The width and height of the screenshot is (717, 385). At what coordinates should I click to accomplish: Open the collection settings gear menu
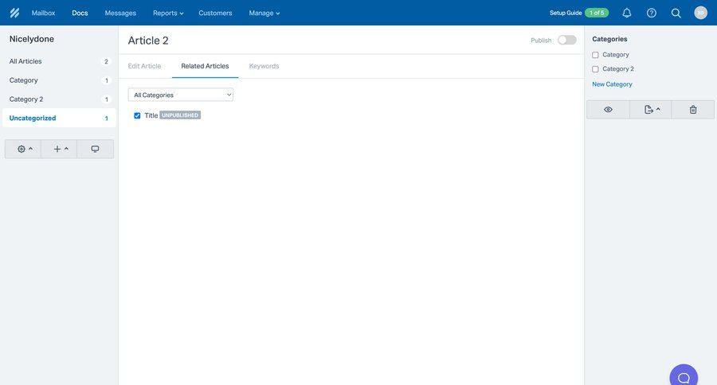23,149
